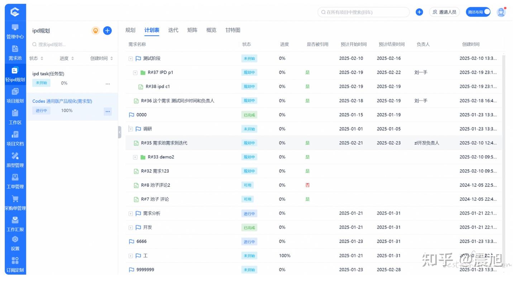Click the lightbulb icon beside ipd规划

95,31
